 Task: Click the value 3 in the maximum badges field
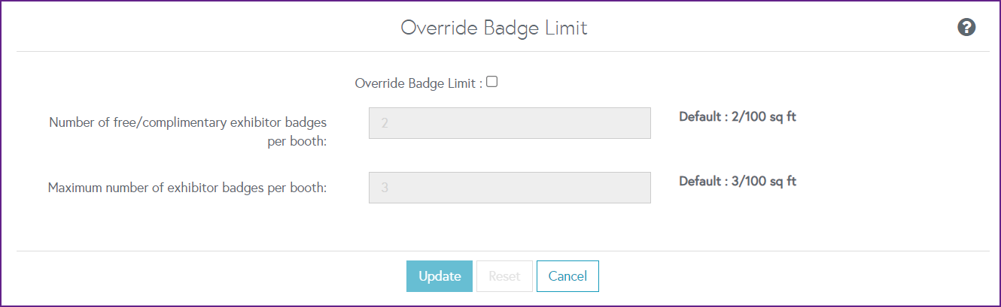tap(385, 188)
